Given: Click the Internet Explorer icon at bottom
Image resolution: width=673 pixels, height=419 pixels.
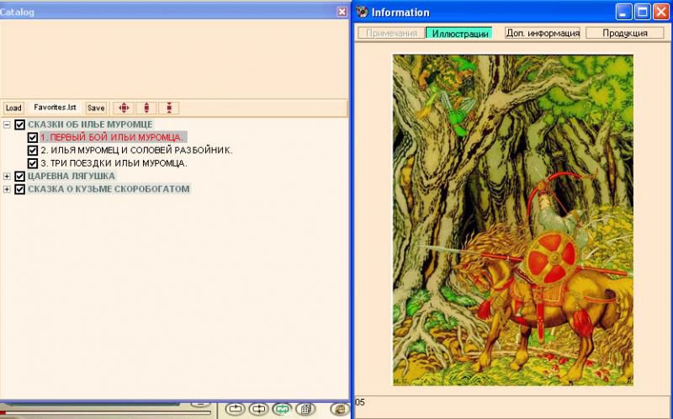Looking at the screenshot, I should tap(339, 409).
